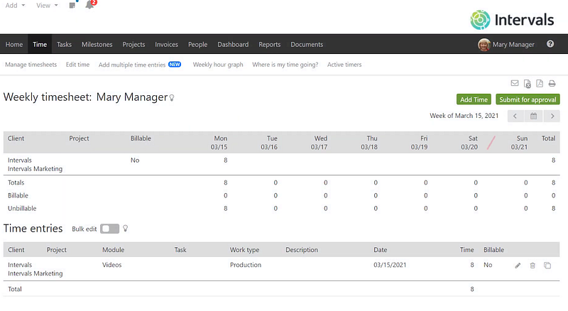568x311 pixels.
Task: Switch to the Projects tab
Action: pyautogui.click(x=133, y=44)
